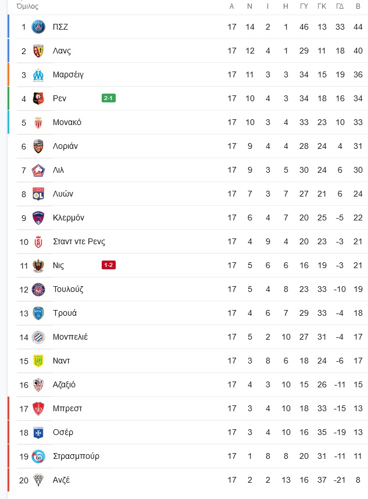Click the Λυών OL logo
Viewport: 368px width, 499px height.
[x=38, y=194]
